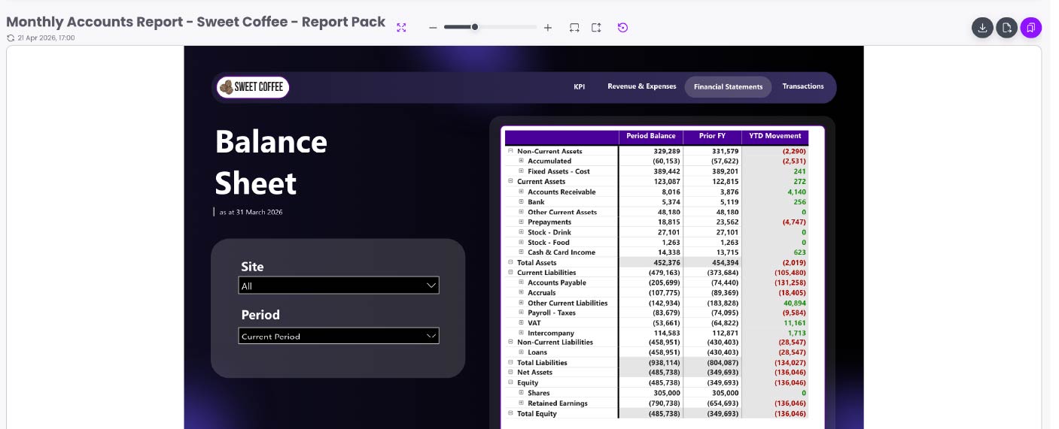1059x429 pixels.
Task: Click the purple reset view icon
Action: 622,28
